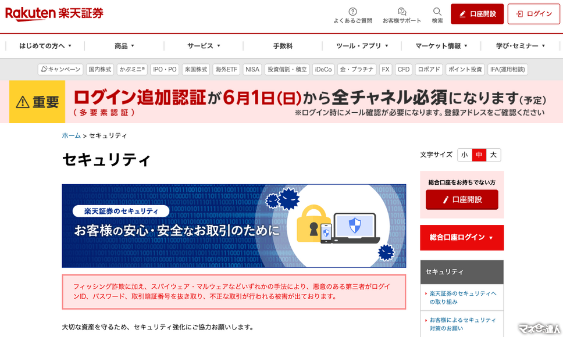Expand サービス menu
563x337 pixels.
click(x=204, y=46)
